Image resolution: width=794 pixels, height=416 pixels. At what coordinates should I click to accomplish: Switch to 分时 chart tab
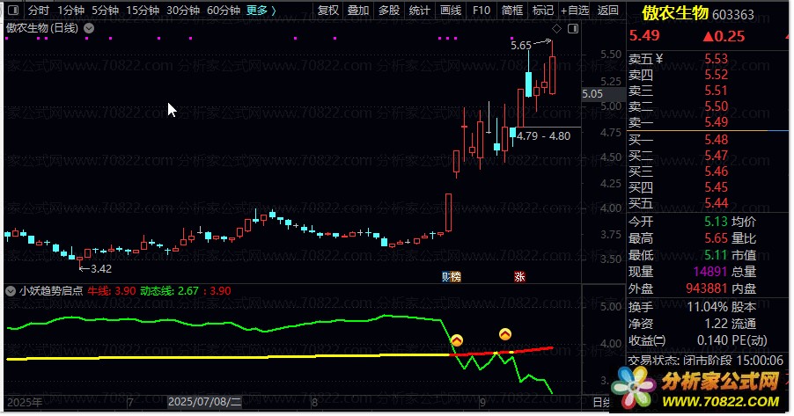38,11
